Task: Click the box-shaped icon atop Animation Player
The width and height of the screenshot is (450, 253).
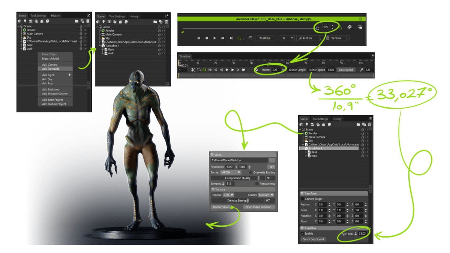Action: tap(349, 27)
